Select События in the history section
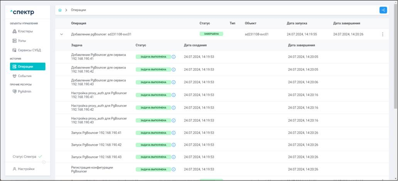 coord(25,76)
